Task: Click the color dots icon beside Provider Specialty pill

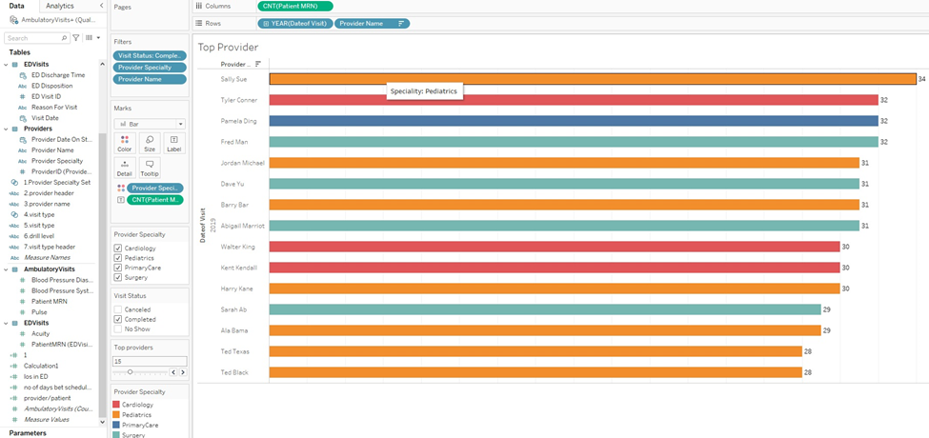Action: [x=121, y=189]
